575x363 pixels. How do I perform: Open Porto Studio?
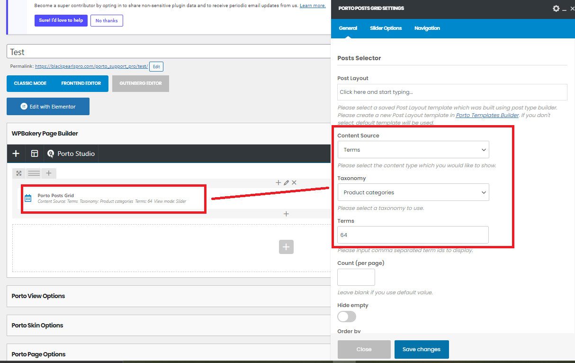point(71,154)
